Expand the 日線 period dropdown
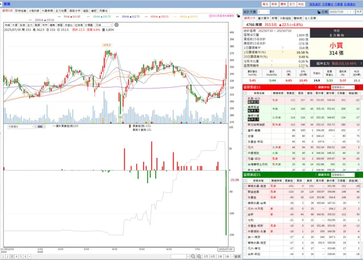Image resolution: width=363 pixels, height=260 pixels. (x=104, y=25)
